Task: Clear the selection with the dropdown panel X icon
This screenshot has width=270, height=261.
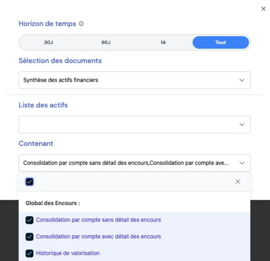Action: point(238,181)
